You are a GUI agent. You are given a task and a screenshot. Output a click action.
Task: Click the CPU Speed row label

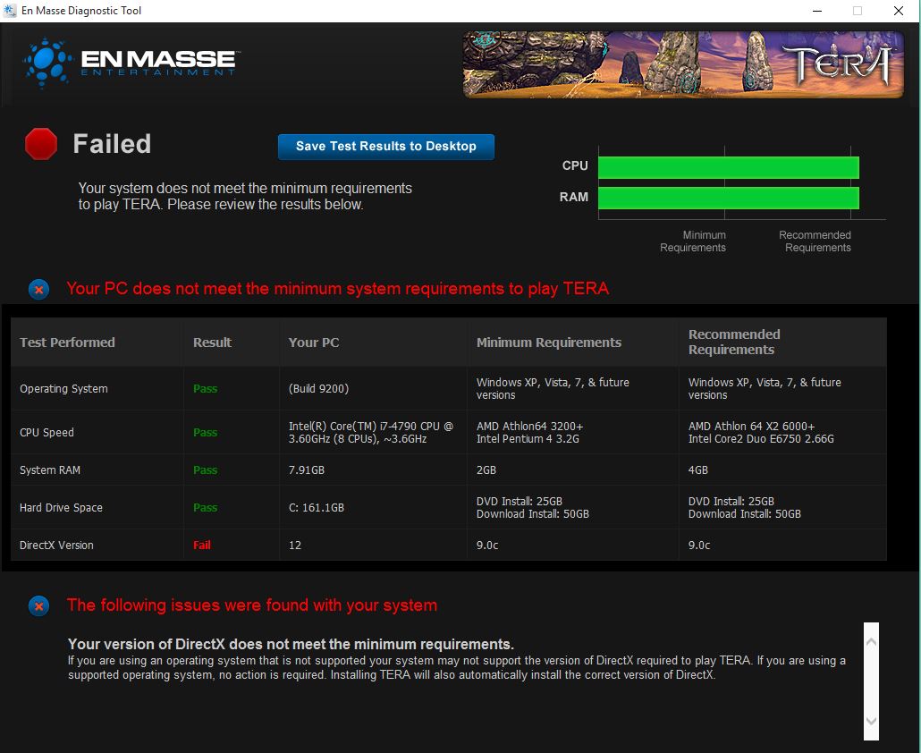(47, 432)
